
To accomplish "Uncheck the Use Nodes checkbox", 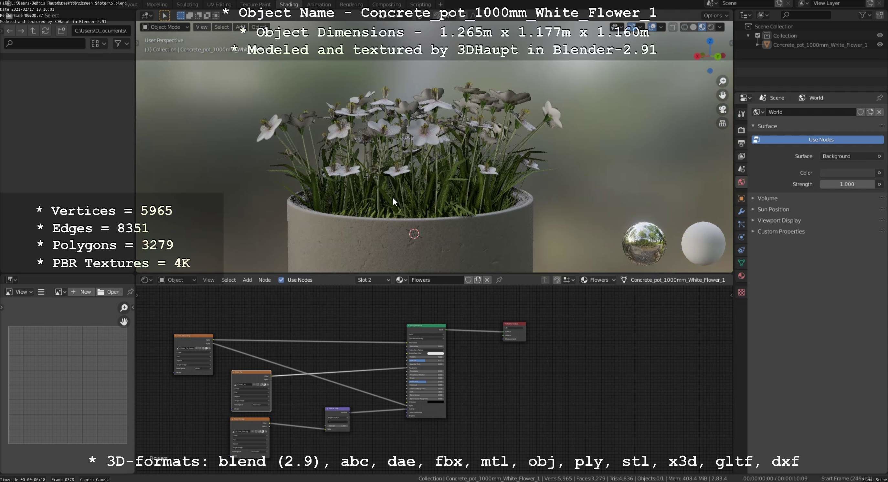I will coord(281,280).
